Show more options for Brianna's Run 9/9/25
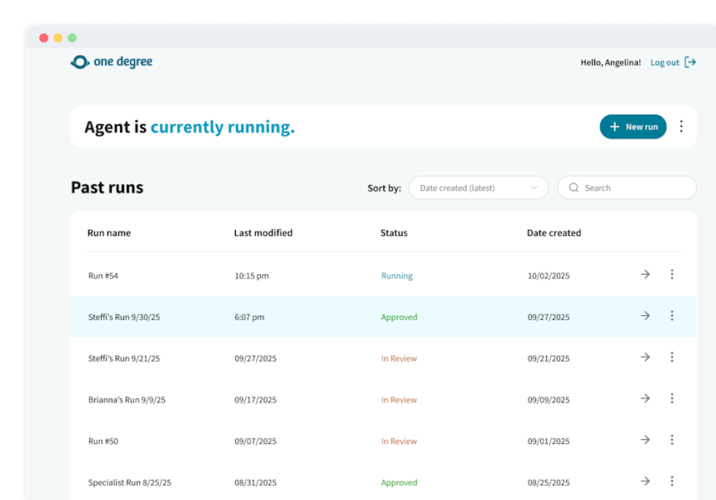The image size is (716, 500). click(672, 398)
